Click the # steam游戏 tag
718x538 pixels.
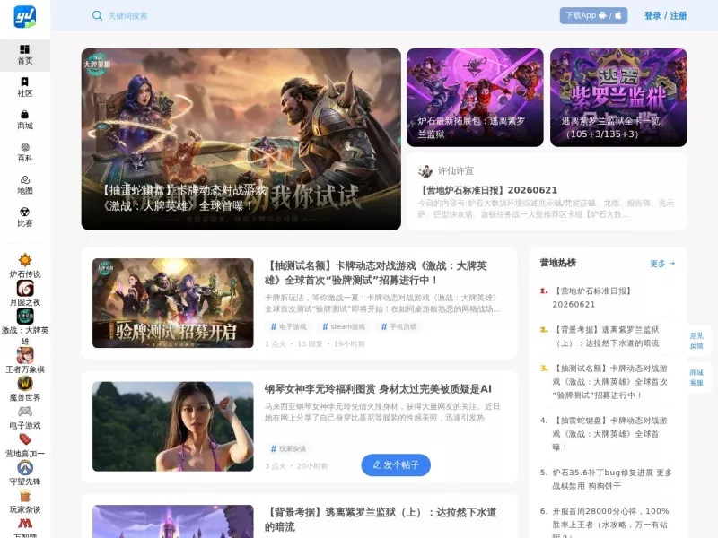344,326
